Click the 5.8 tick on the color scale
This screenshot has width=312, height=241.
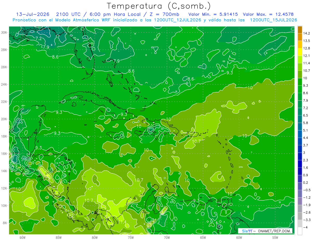coord(306,123)
